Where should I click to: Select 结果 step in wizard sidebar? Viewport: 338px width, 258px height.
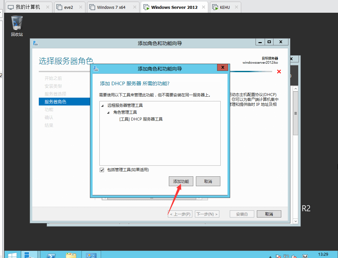(x=49, y=125)
